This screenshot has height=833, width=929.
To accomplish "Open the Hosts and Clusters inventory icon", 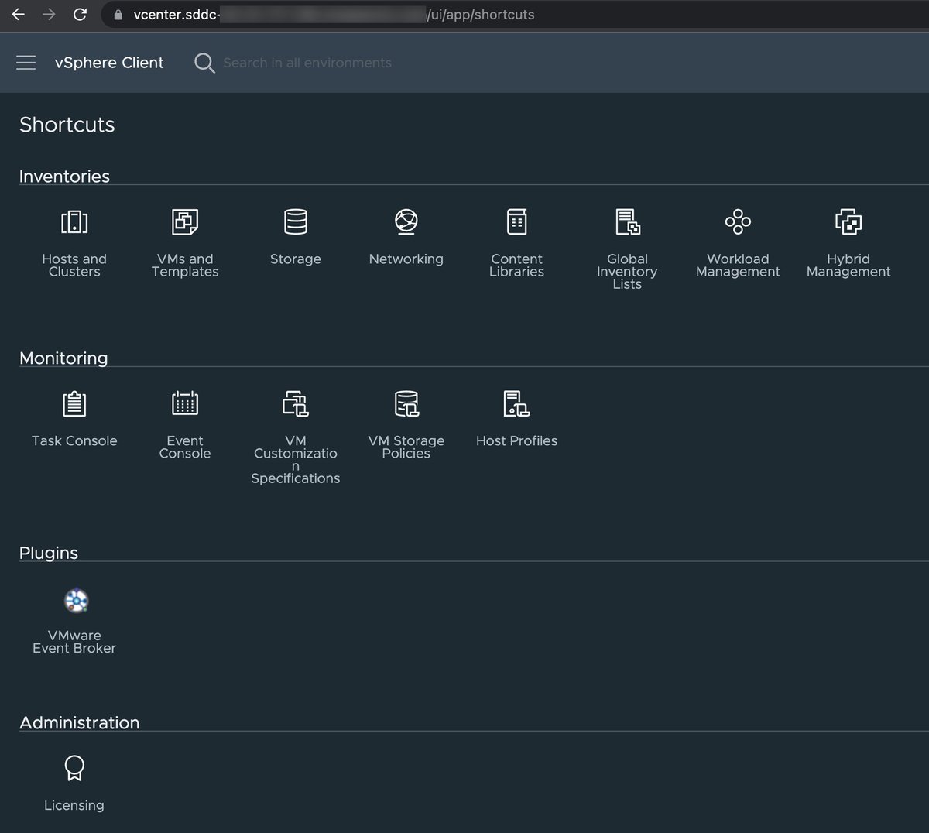I will coord(74,222).
